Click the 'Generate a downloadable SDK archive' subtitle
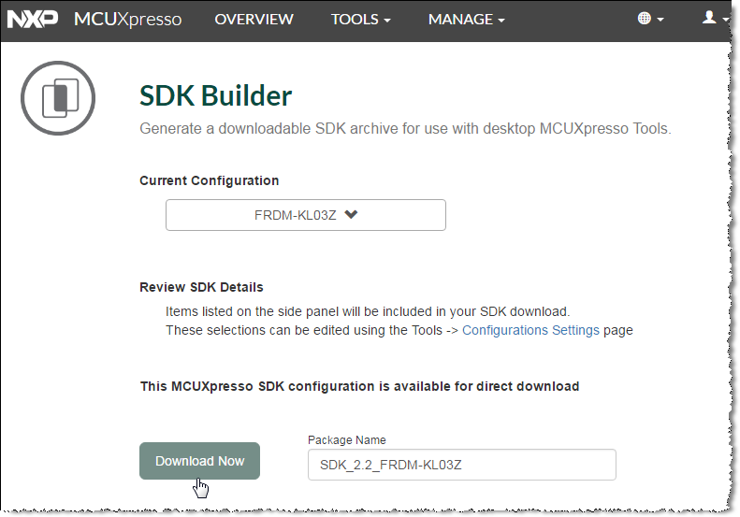Screen dimensions: 740x517 coord(405,129)
